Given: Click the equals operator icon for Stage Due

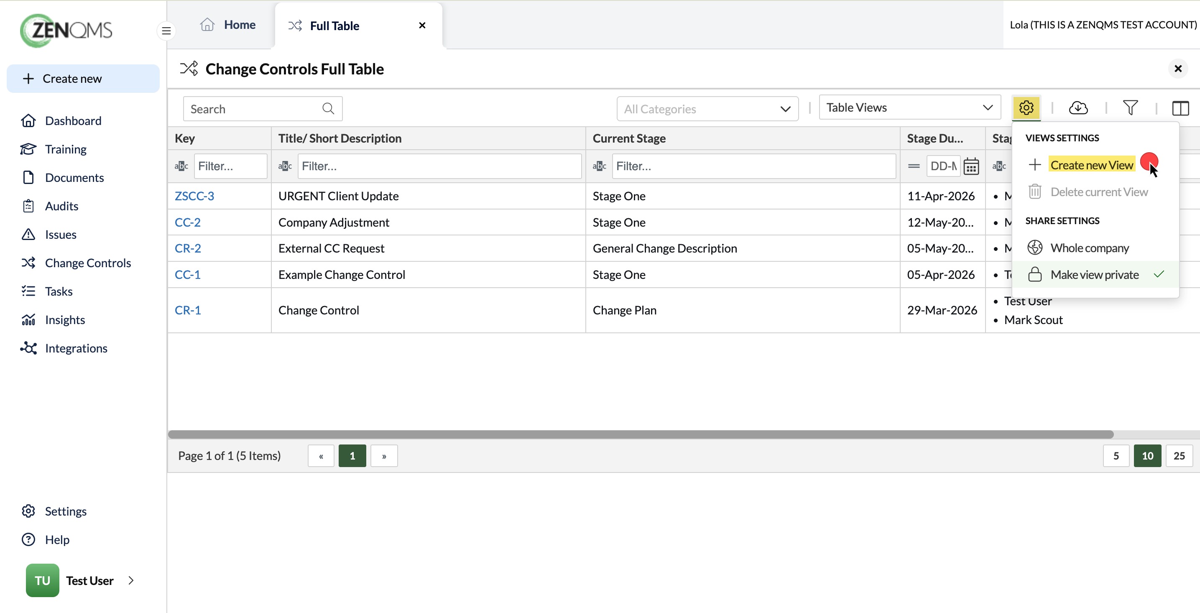Looking at the screenshot, I should [914, 166].
